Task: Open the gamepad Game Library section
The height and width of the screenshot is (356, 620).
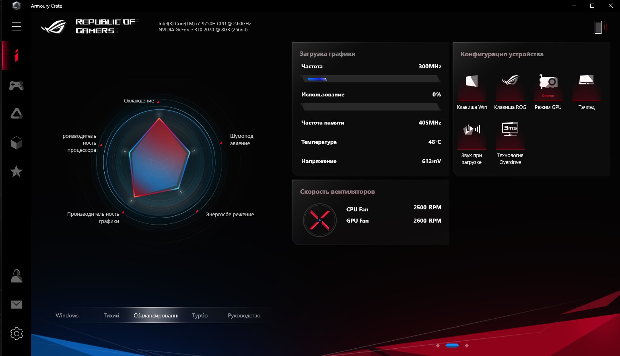Action: 16,85
